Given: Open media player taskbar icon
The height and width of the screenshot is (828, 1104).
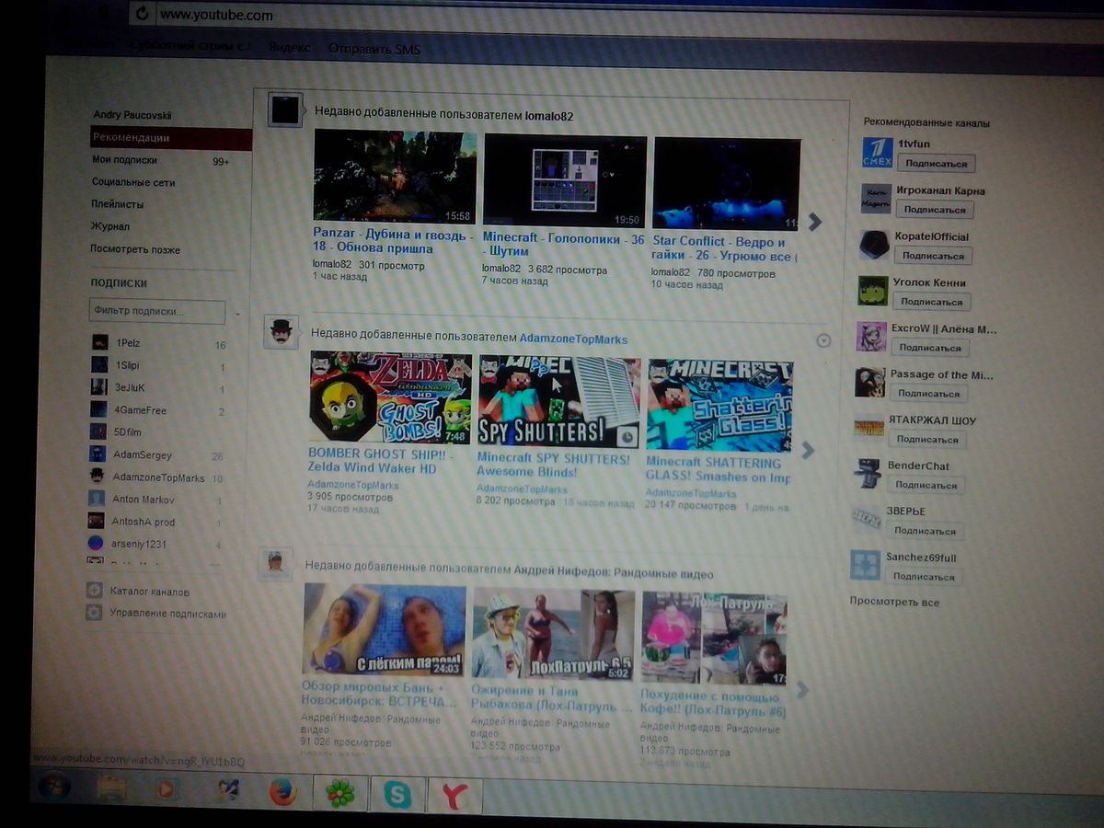Looking at the screenshot, I should pos(166,789).
